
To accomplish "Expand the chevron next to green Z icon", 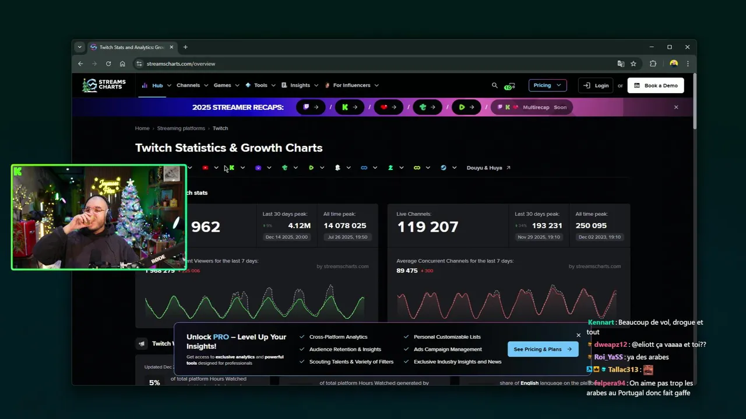I will pos(401,168).
